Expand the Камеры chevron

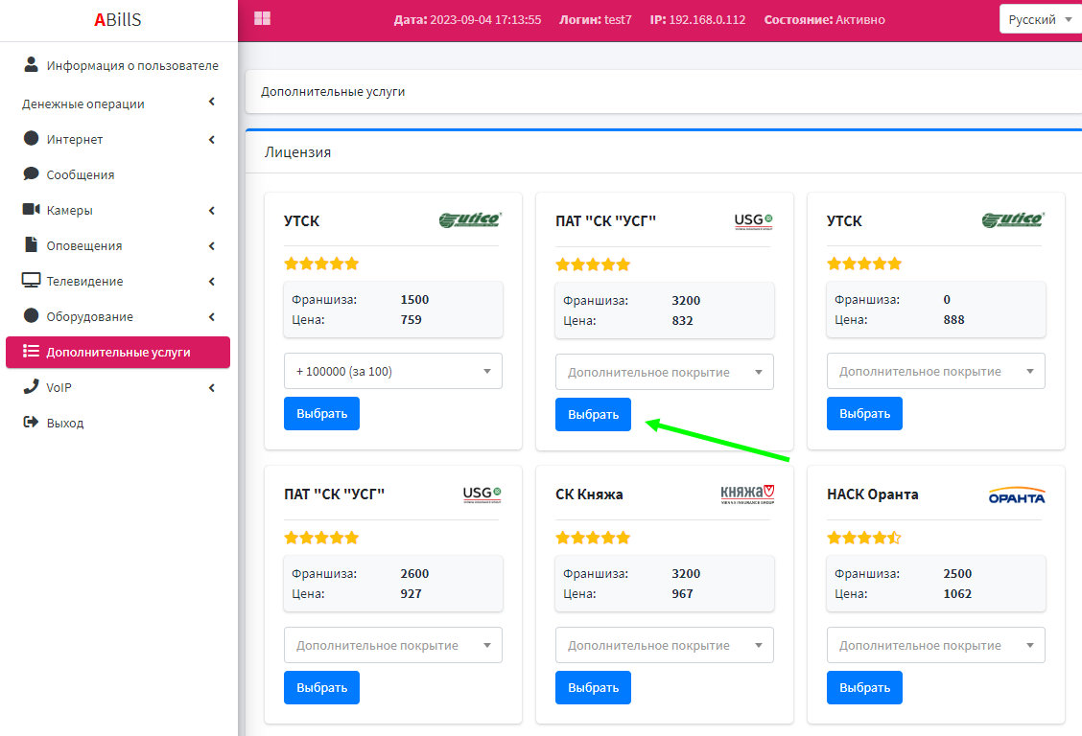(x=212, y=210)
